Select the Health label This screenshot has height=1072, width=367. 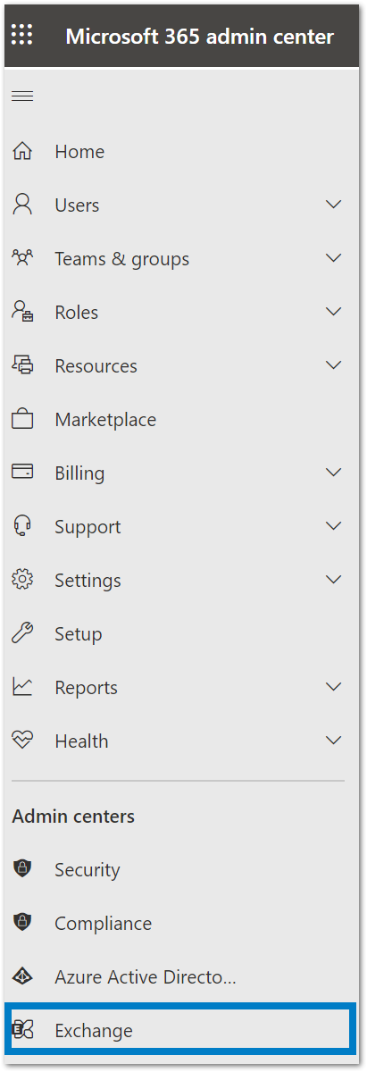click(81, 741)
